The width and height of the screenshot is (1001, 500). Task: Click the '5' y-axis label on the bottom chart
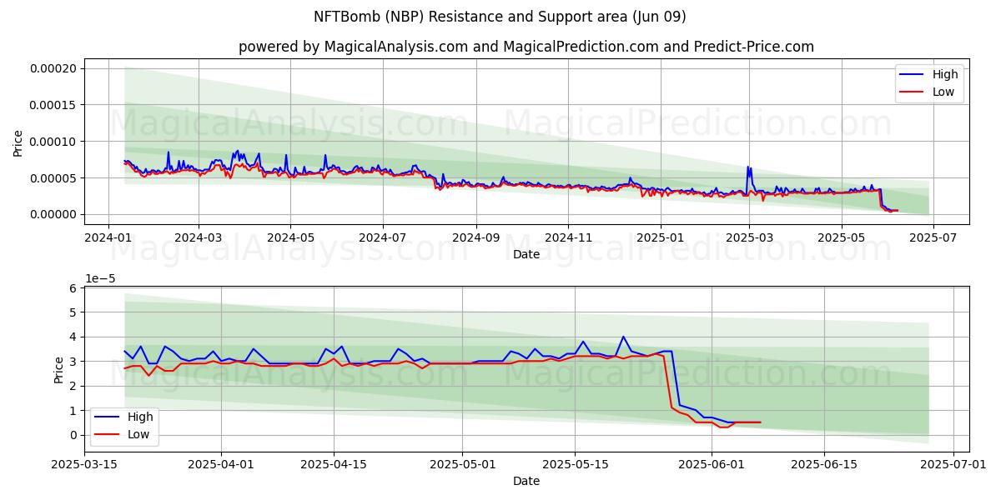point(73,312)
